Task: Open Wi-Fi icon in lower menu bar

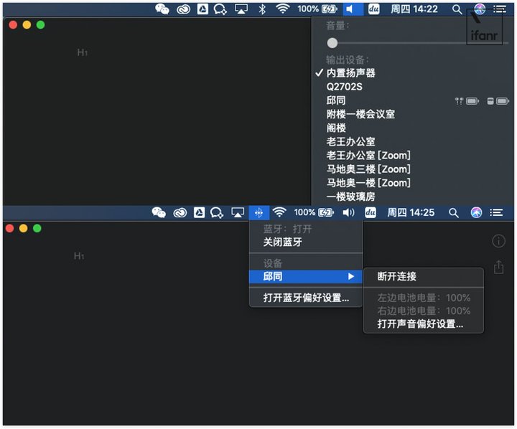Action: point(279,212)
